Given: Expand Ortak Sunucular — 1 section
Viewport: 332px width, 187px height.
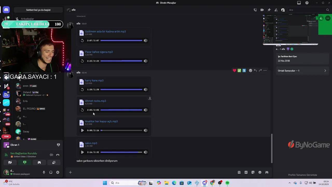Looking at the screenshot, I should click(x=302, y=71).
